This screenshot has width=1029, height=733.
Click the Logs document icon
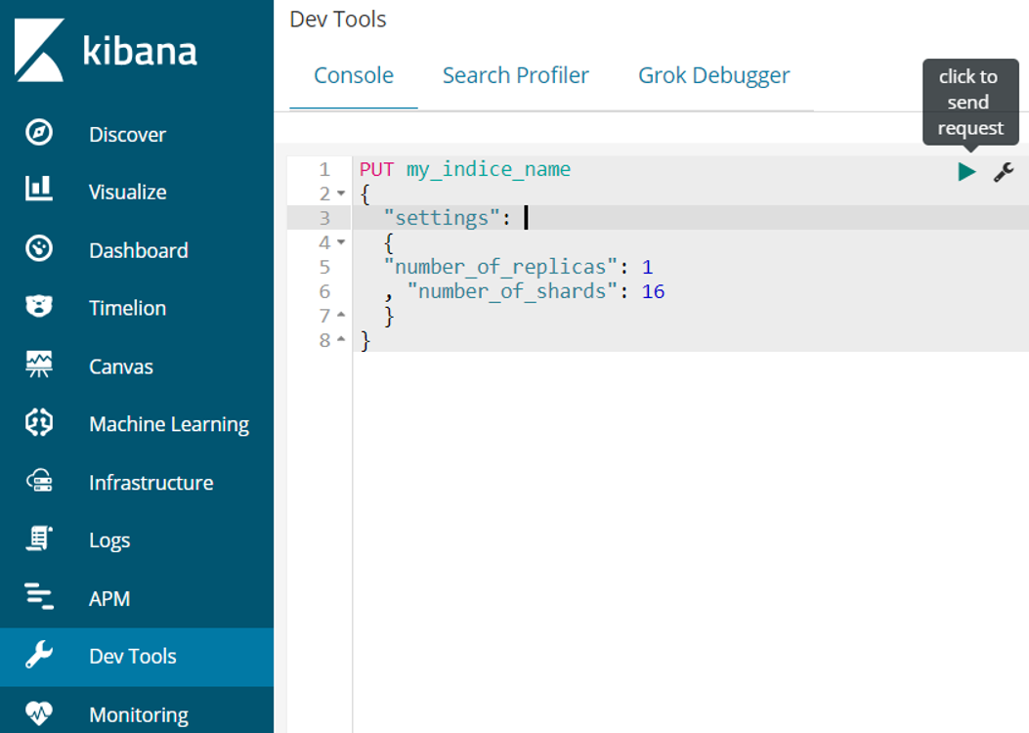39,539
